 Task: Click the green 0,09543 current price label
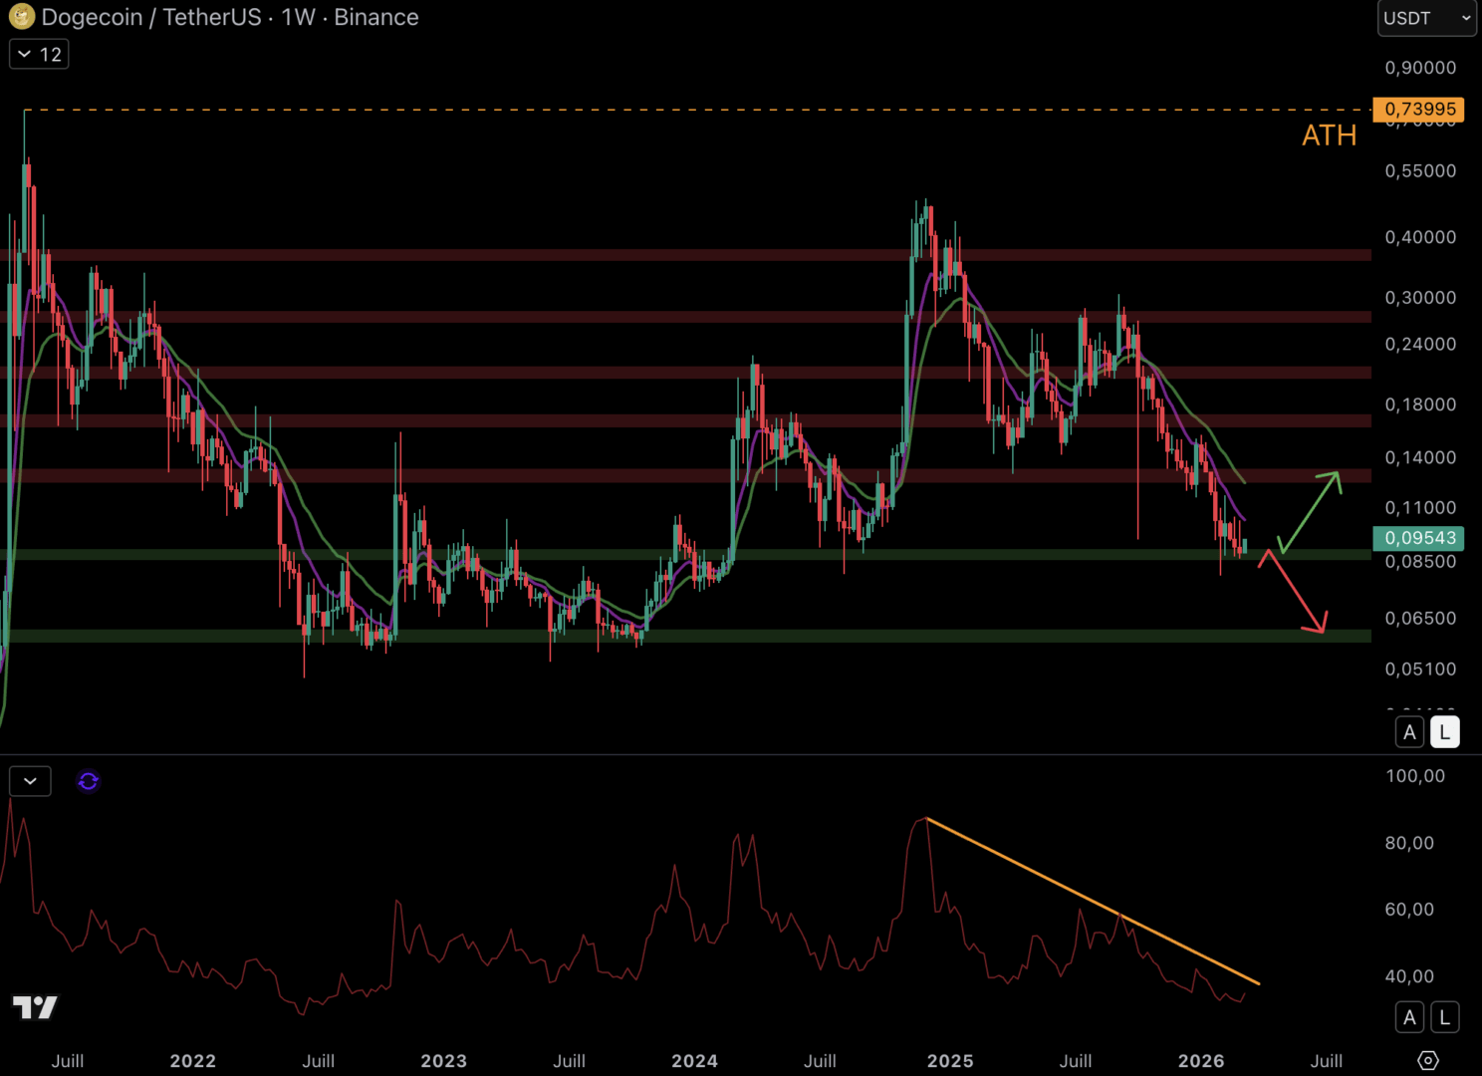[x=1418, y=538]
